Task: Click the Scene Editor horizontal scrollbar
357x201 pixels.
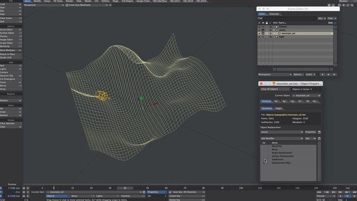Action: (302, 69)
